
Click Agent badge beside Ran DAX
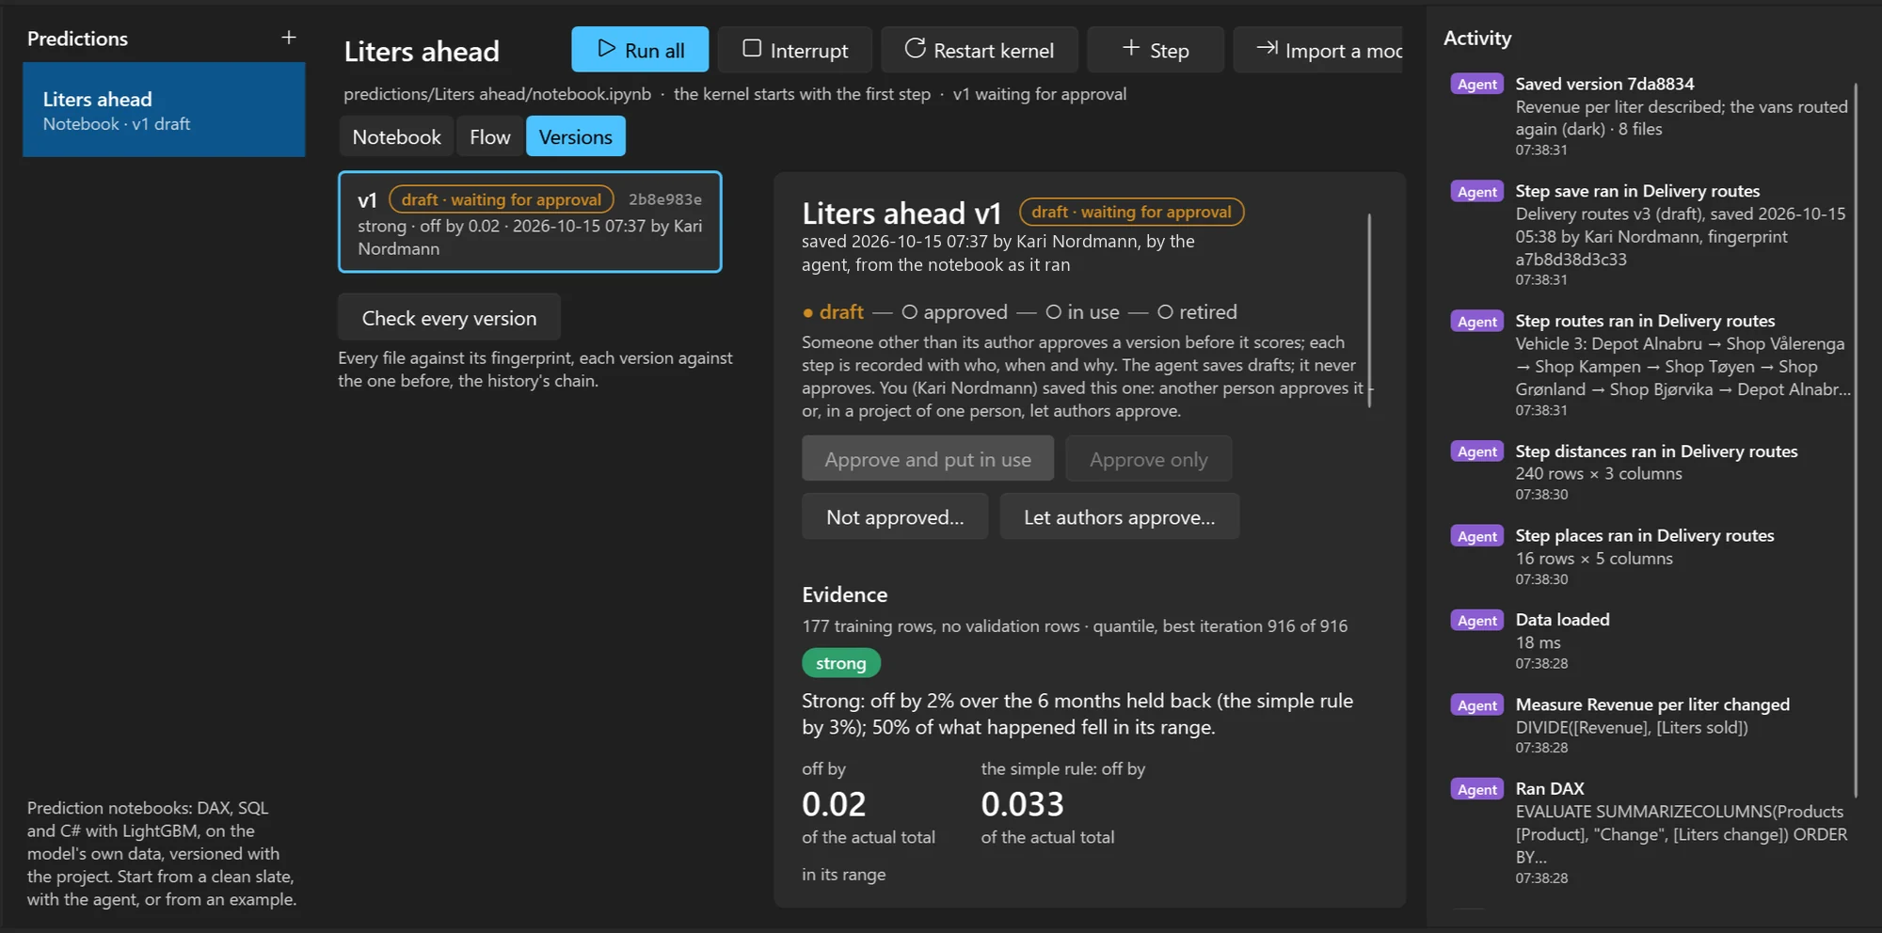pos(1477,789)
